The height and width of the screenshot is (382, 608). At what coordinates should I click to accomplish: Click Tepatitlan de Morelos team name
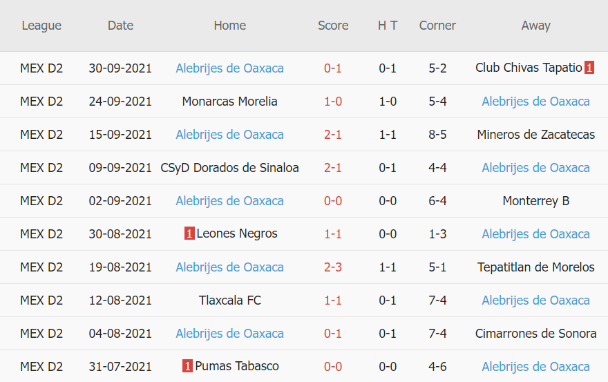[x=535, y=267]
